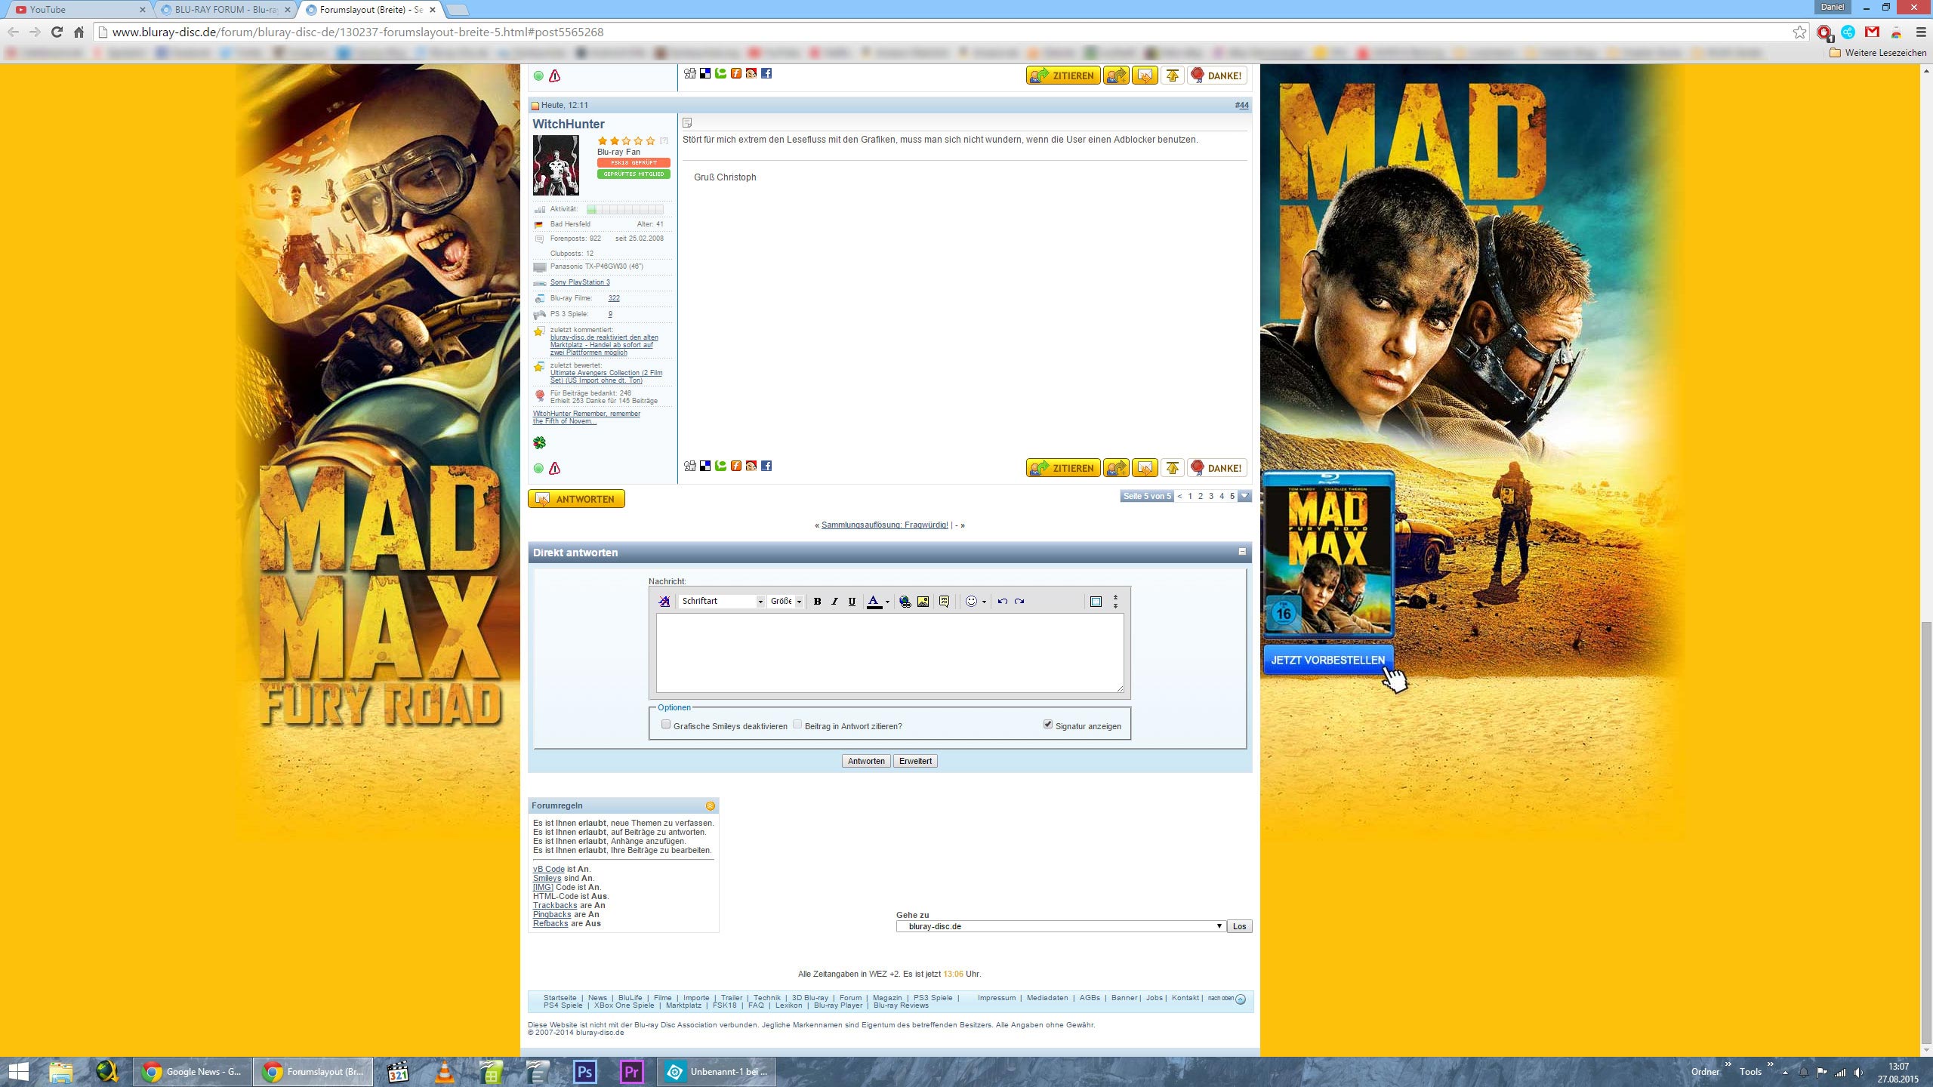This screenshot has width=1933, height=1087.
Task: Share post #44 on Facebook icon
Action: pyautogui.click(x=766, y=466)
